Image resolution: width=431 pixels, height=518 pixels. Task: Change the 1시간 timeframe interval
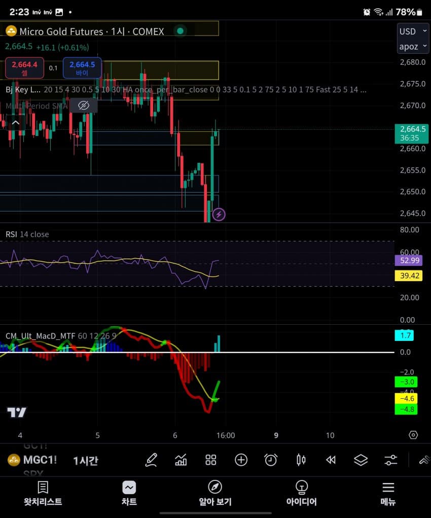(86, 460)
